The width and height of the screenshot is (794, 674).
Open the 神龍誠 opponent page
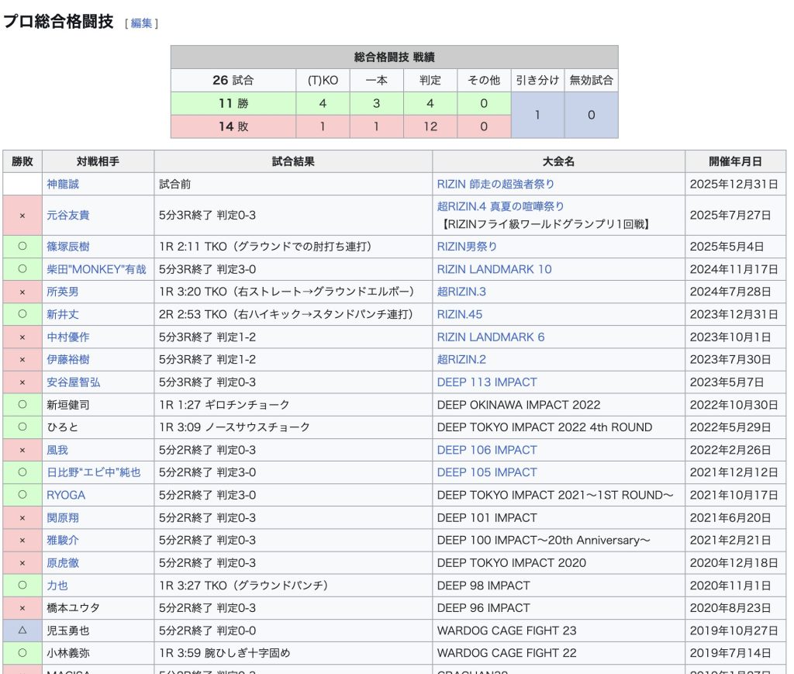63,185
